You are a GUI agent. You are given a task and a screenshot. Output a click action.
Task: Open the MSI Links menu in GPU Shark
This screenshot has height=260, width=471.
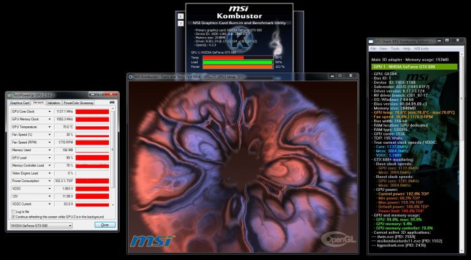click(x=421, y=48)
